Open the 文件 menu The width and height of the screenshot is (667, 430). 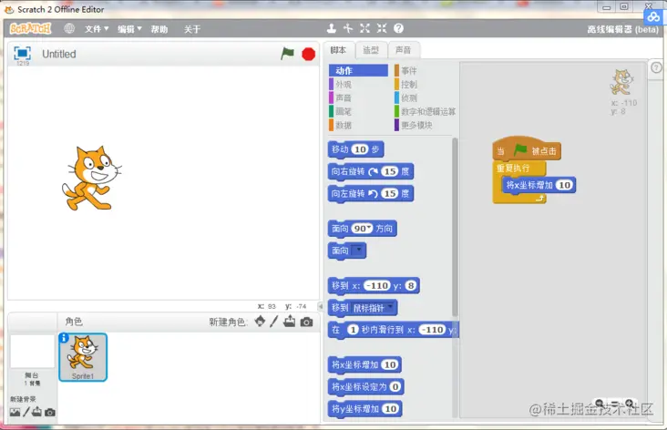[97, 29]
